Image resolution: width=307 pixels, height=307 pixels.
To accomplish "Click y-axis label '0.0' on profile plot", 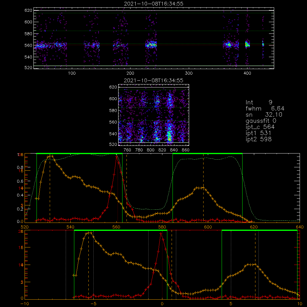I will [20, 221].
